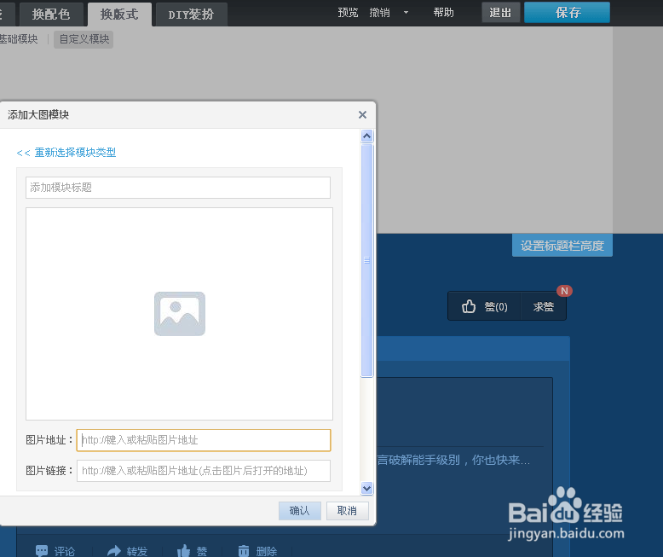Click the 言破解能手级别 post text link

[453, 460]
